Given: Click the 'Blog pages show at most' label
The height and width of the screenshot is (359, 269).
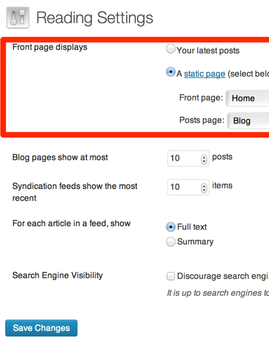Looking at the screenshot, I should point(60,158).
